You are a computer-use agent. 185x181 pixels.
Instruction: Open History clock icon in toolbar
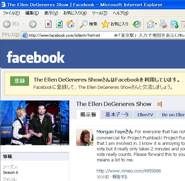pyautogui.click(x=137, y=24)
